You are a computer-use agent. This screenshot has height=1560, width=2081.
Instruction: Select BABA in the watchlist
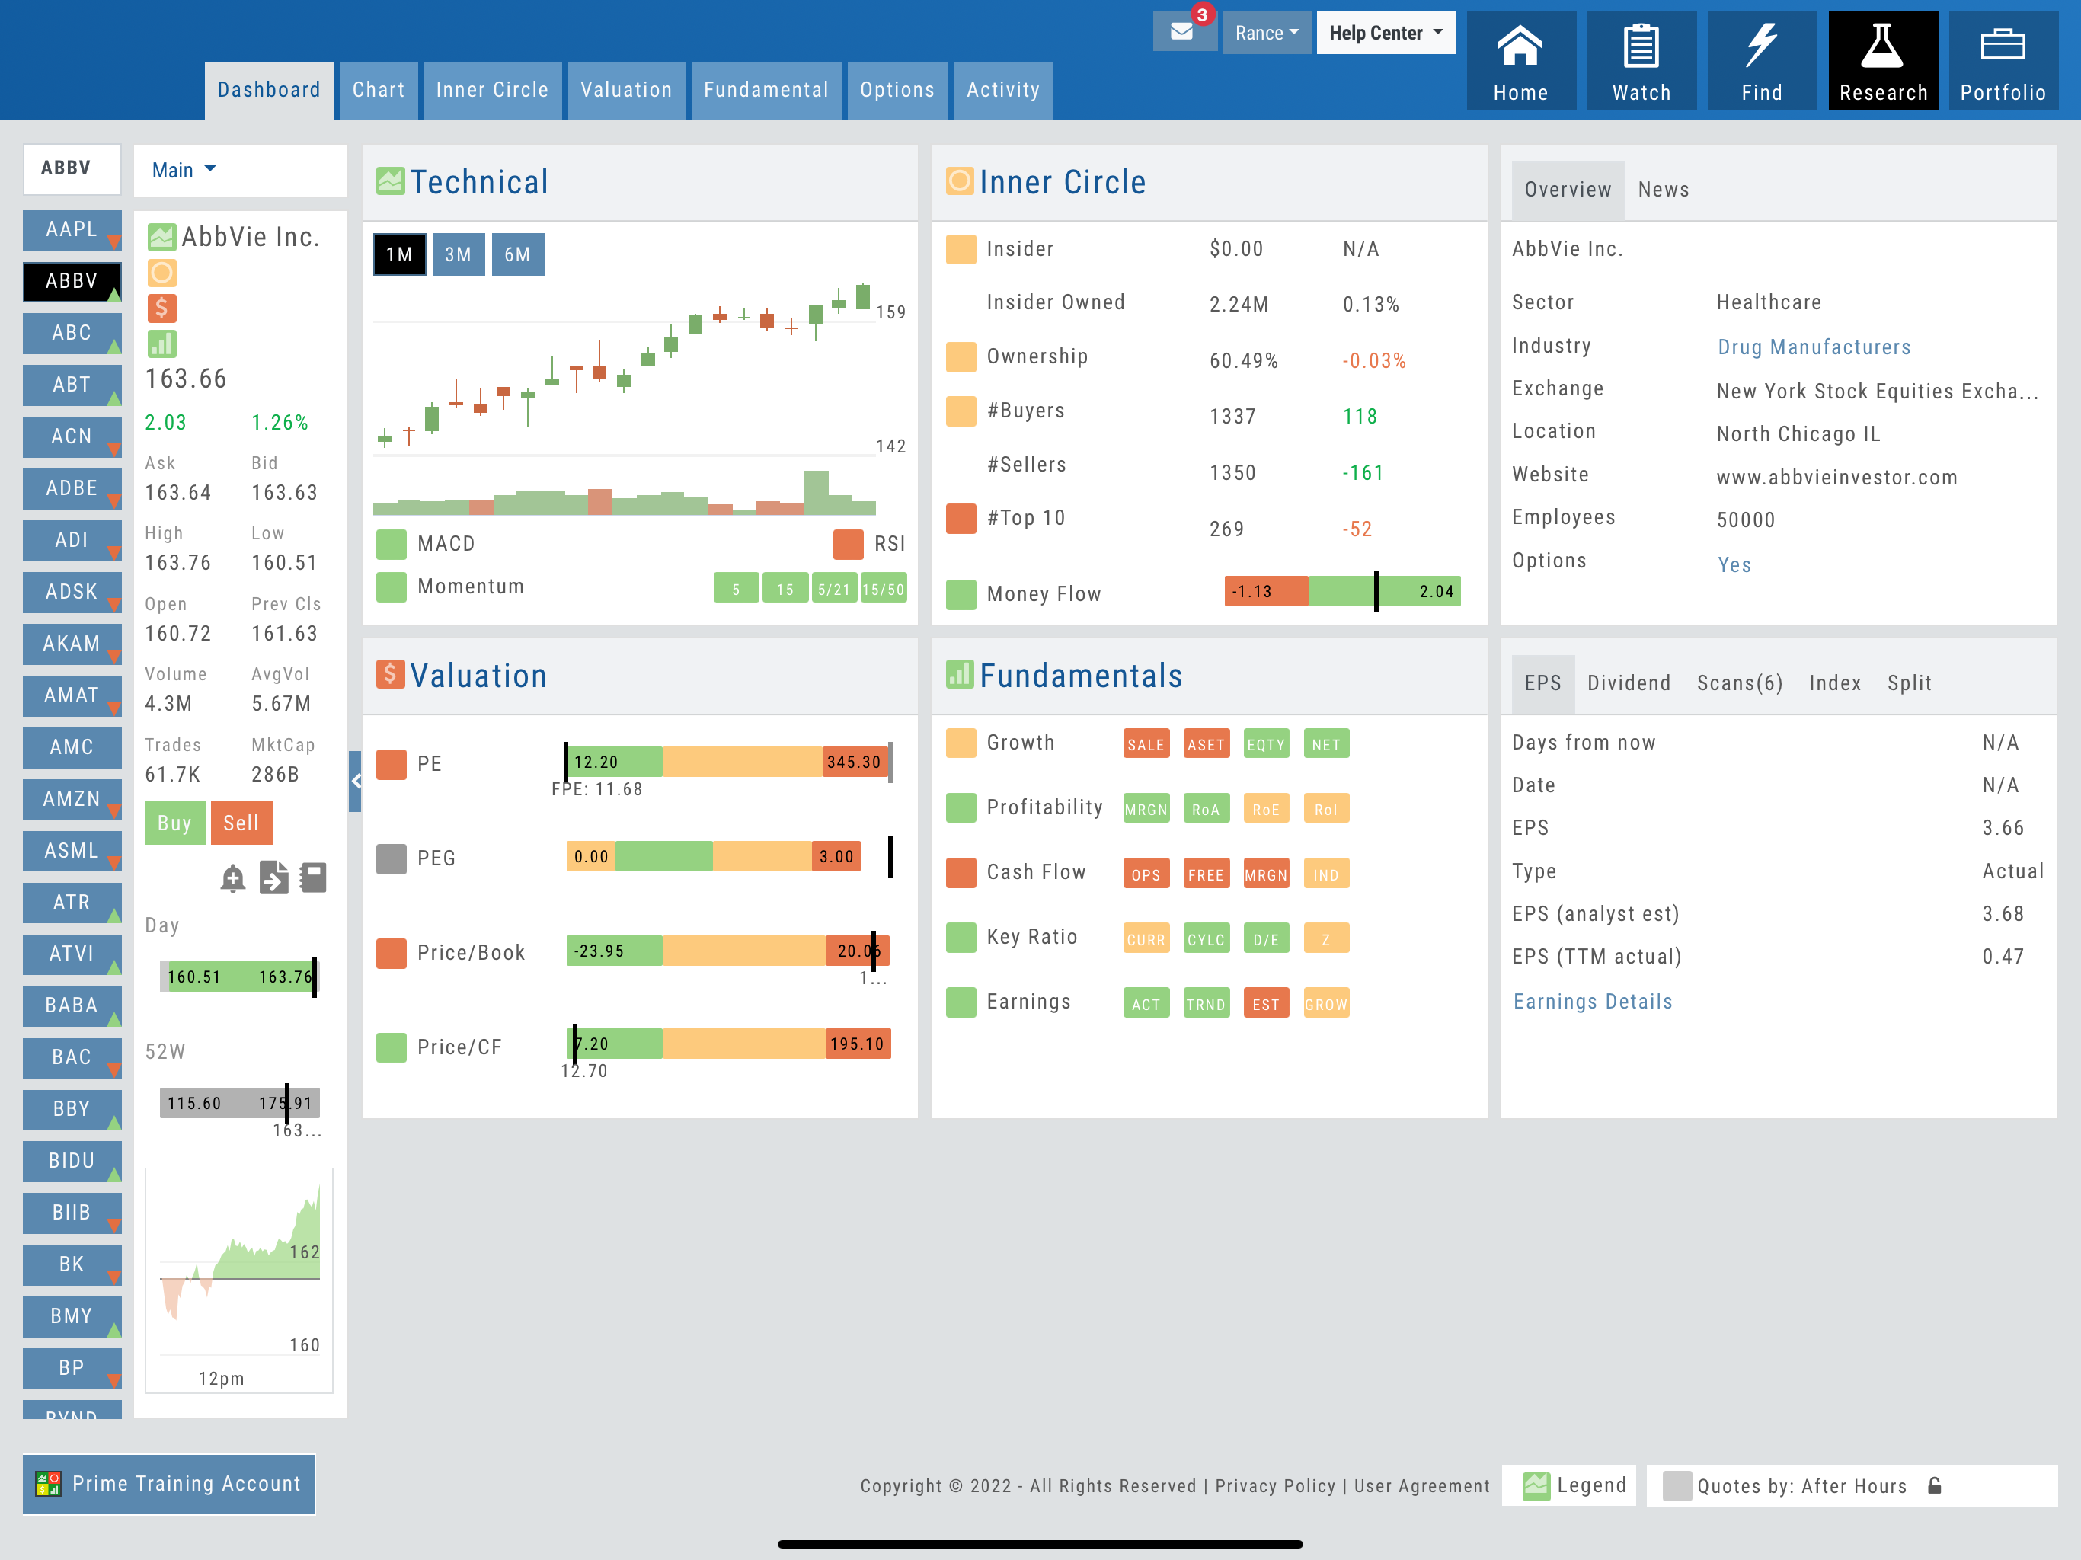pos(72,1005)
